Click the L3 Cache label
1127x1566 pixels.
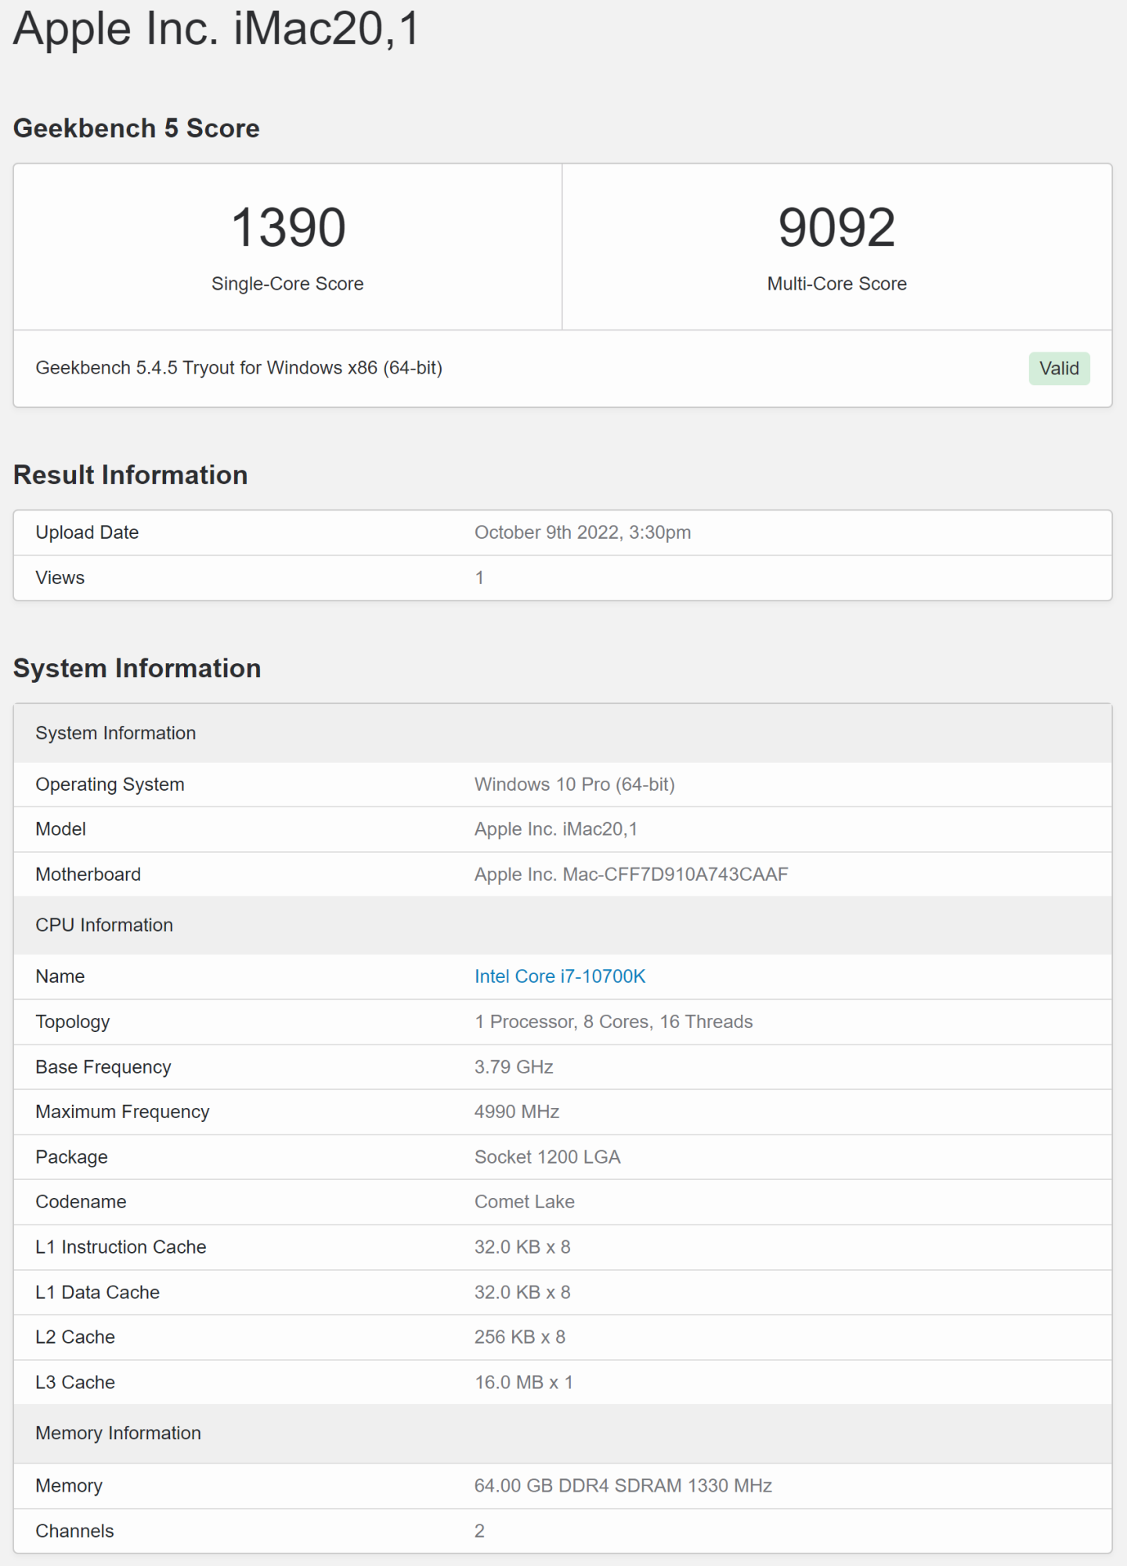pyautogui.click(x=75, y=1383)
